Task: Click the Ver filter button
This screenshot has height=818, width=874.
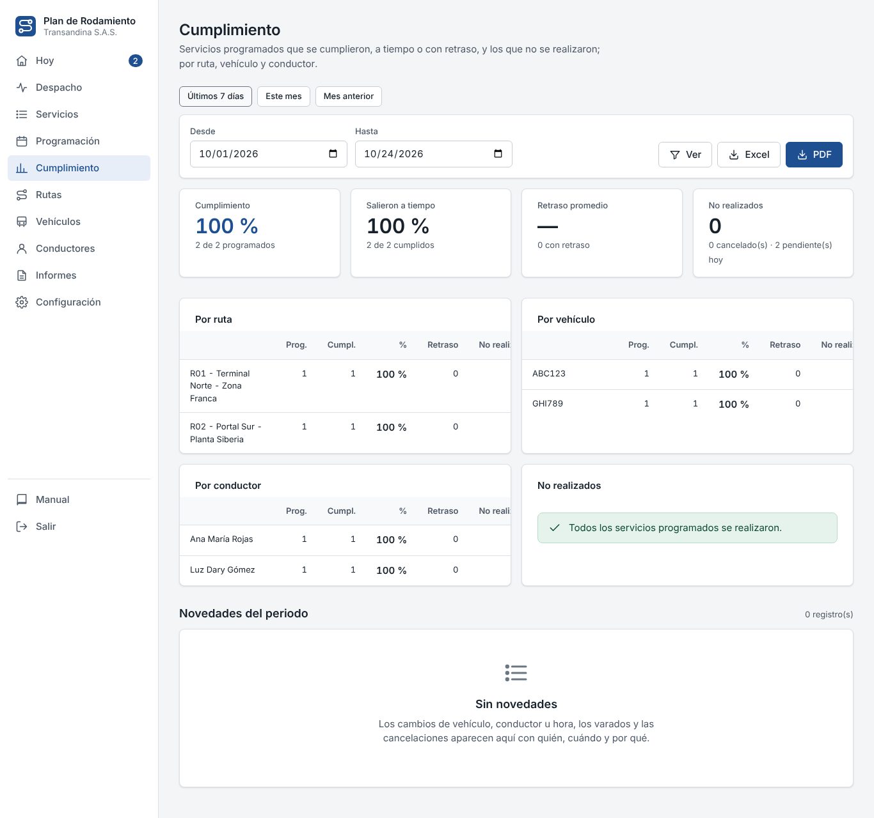Action: [x=685, y=155]
